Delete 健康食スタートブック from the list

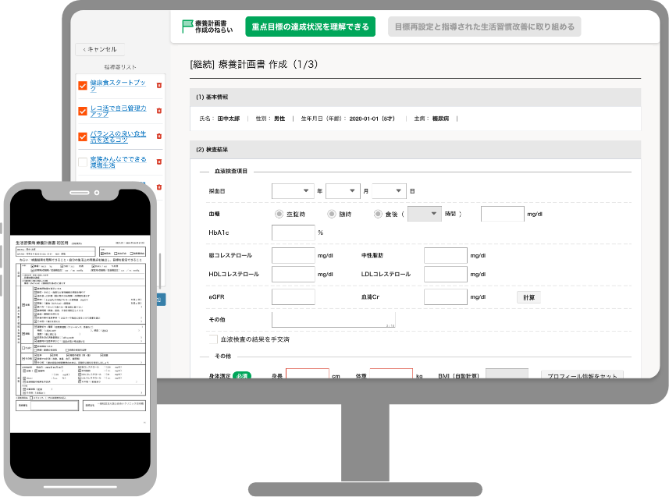pyautogui.click(x=159, y=86)
